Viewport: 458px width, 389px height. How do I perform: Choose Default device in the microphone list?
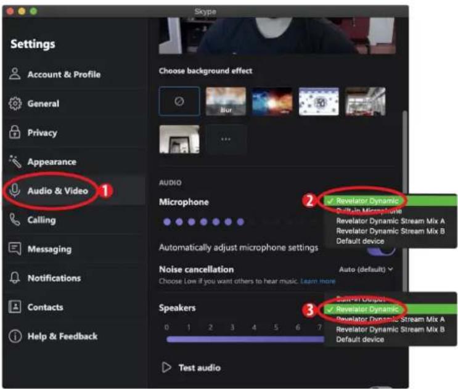[x=391, y=241]
